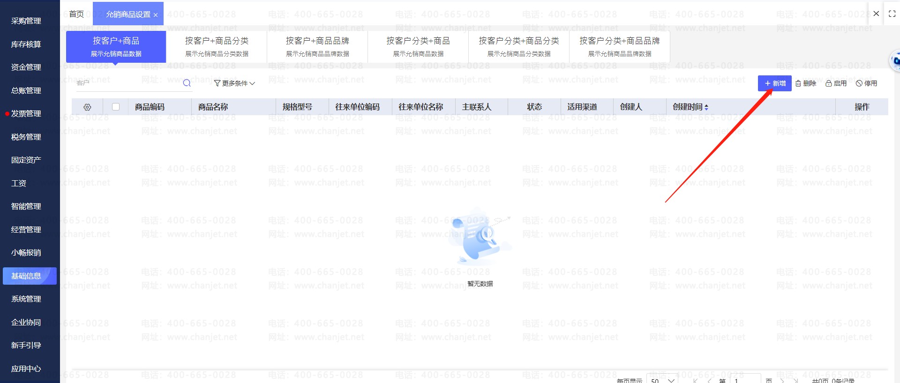Image resolution: width=900 pixels, height=383 pixels.
Task: Open 系统管理 in the sidebar
Action: coord(26,299)
